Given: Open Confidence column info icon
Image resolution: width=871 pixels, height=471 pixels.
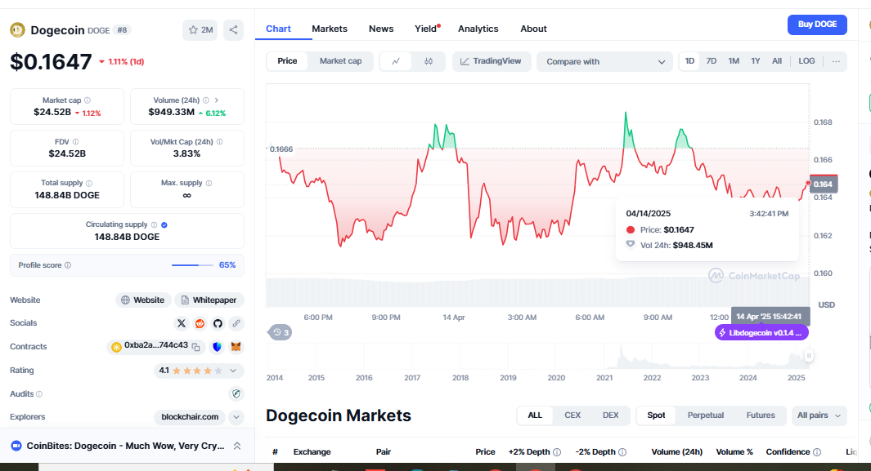Looking at the screenshot, I should (x=817, y=452).
